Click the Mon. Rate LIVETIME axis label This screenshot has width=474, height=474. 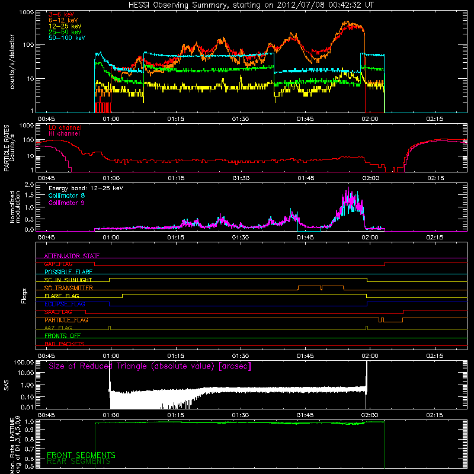pyautogui.click(x=15, y=446)
